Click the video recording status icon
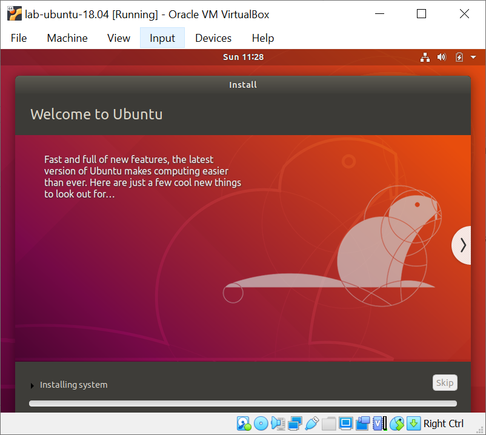This screenshot has height=435, width=486. [362, 423]
